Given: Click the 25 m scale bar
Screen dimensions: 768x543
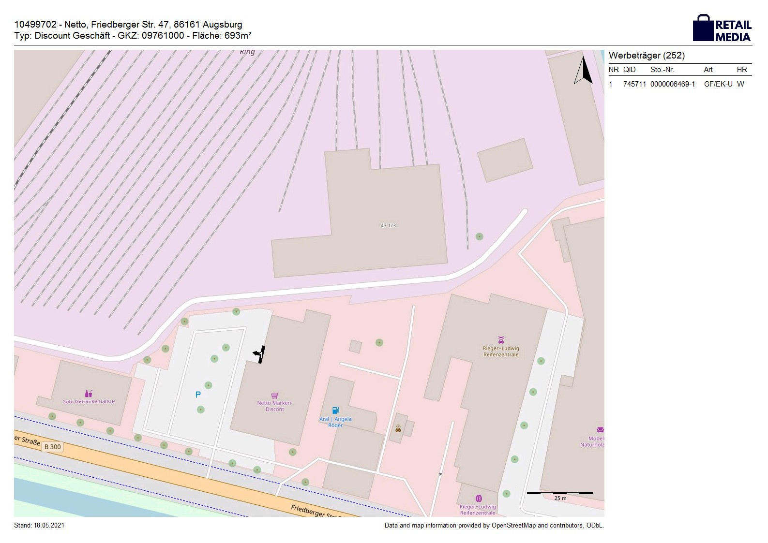Looking at the screenshot, I should tap(559, 494).
